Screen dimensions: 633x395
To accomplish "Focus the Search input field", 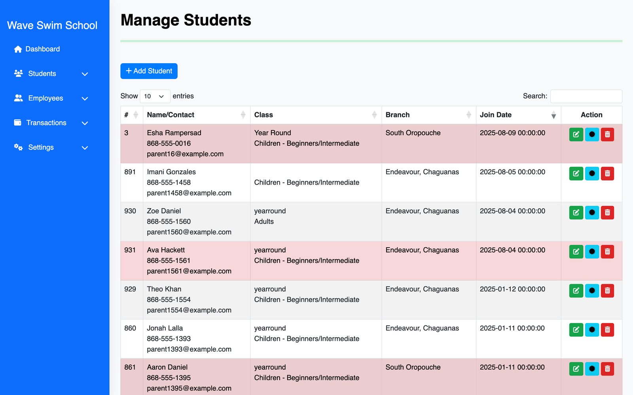I will [586, 96].
